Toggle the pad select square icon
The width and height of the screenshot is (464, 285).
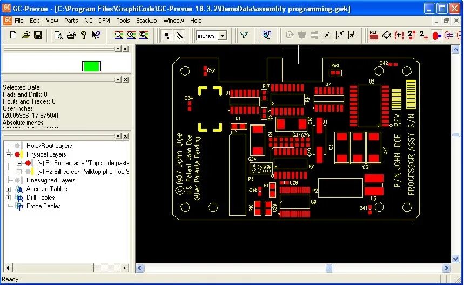coord(167,36)
